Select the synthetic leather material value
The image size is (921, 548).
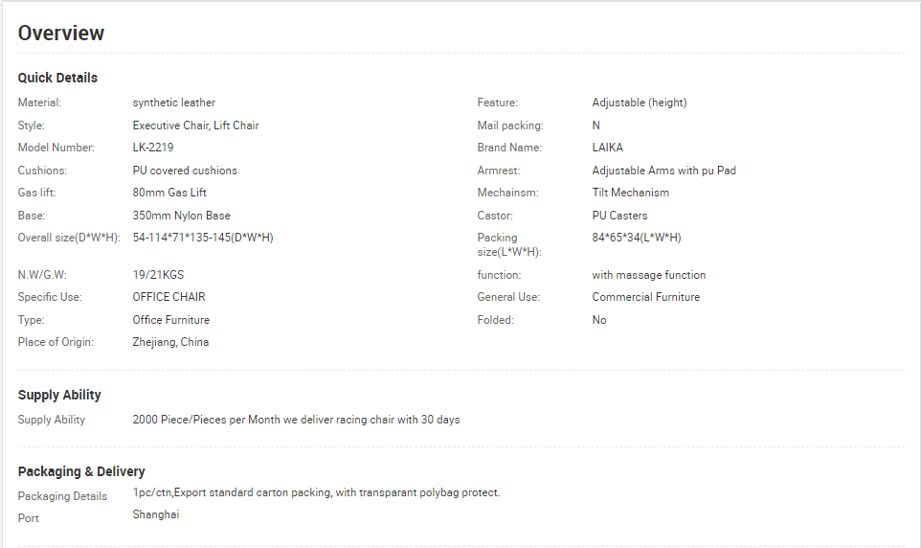(174, 103)
